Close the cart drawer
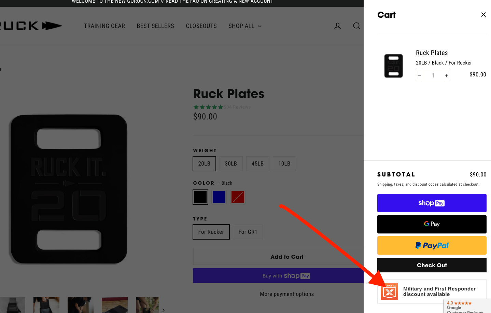This screenshot has height=313, width=491. point(483,15)
